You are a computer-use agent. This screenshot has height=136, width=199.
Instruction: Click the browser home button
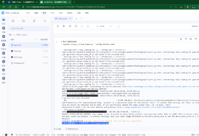(x=16, y=7)
